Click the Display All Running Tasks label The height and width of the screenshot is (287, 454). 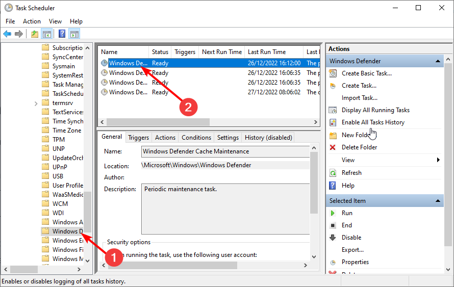click(x=375, y=110)
